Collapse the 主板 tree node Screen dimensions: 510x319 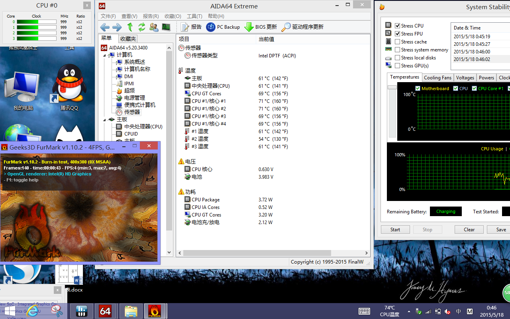pyautogui.click(x=105, y=120)
